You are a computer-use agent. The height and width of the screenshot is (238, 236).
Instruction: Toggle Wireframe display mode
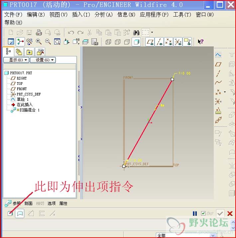pyautogui.click(x=108, y=42)
